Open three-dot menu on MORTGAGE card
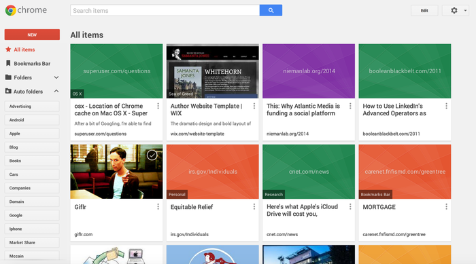 (x=446, y=207)
